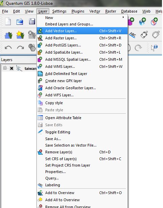Screen dimensions: 163x208
Task: Toggle visibility checkbox of taiwan layer
Action: click(x=11, y=68)
